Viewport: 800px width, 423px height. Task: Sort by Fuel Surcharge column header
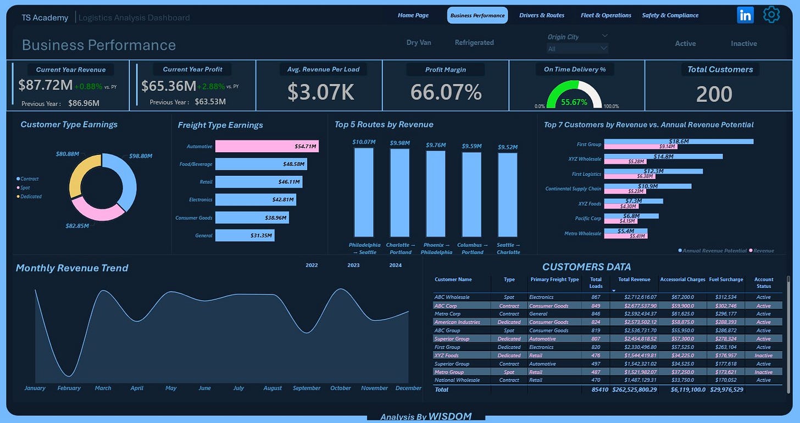click(x=726, y=280)
